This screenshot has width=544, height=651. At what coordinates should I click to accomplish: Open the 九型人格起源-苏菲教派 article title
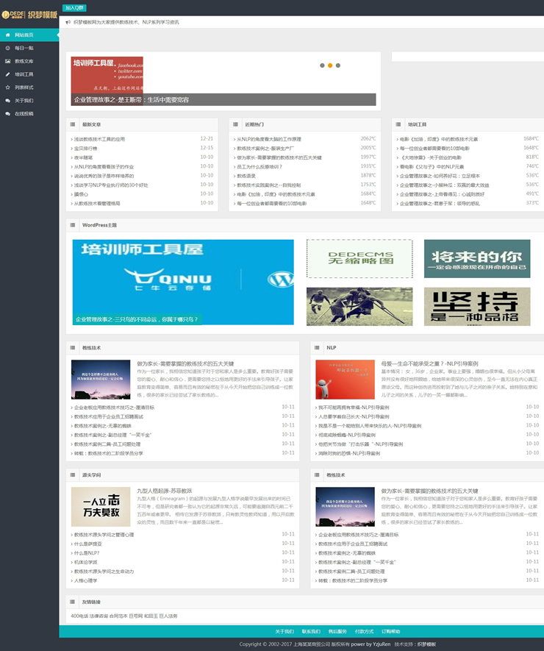coord(164,491)
